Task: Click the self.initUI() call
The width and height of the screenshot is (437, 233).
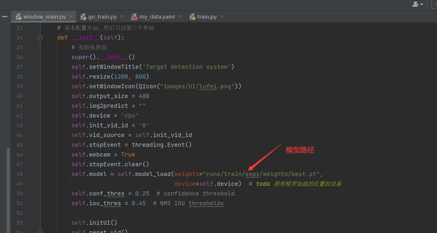Action: coord(94,223)
